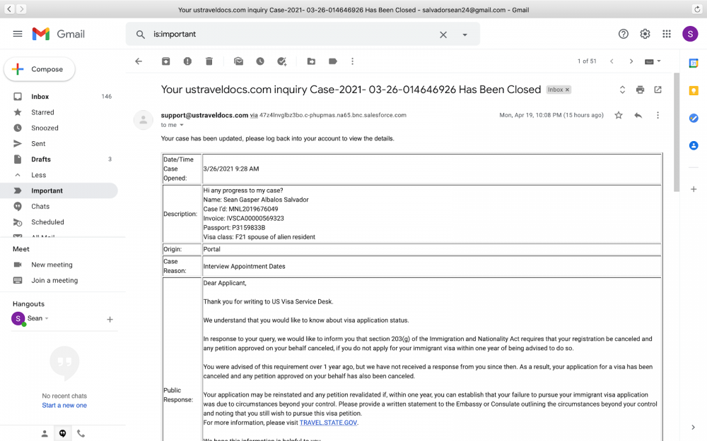Add this email to Tasks

282,61
